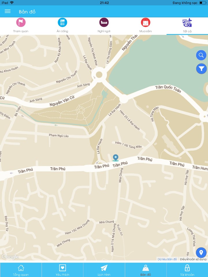
Task: Tap the battery indicator in status bar
Action: [x=203, y=3]
